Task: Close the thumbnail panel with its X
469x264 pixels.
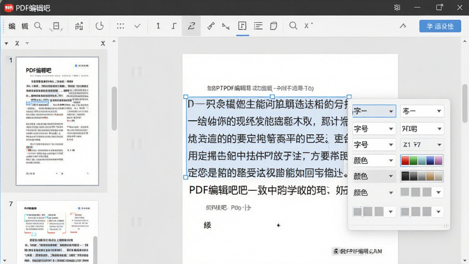Action: point(103,44)
